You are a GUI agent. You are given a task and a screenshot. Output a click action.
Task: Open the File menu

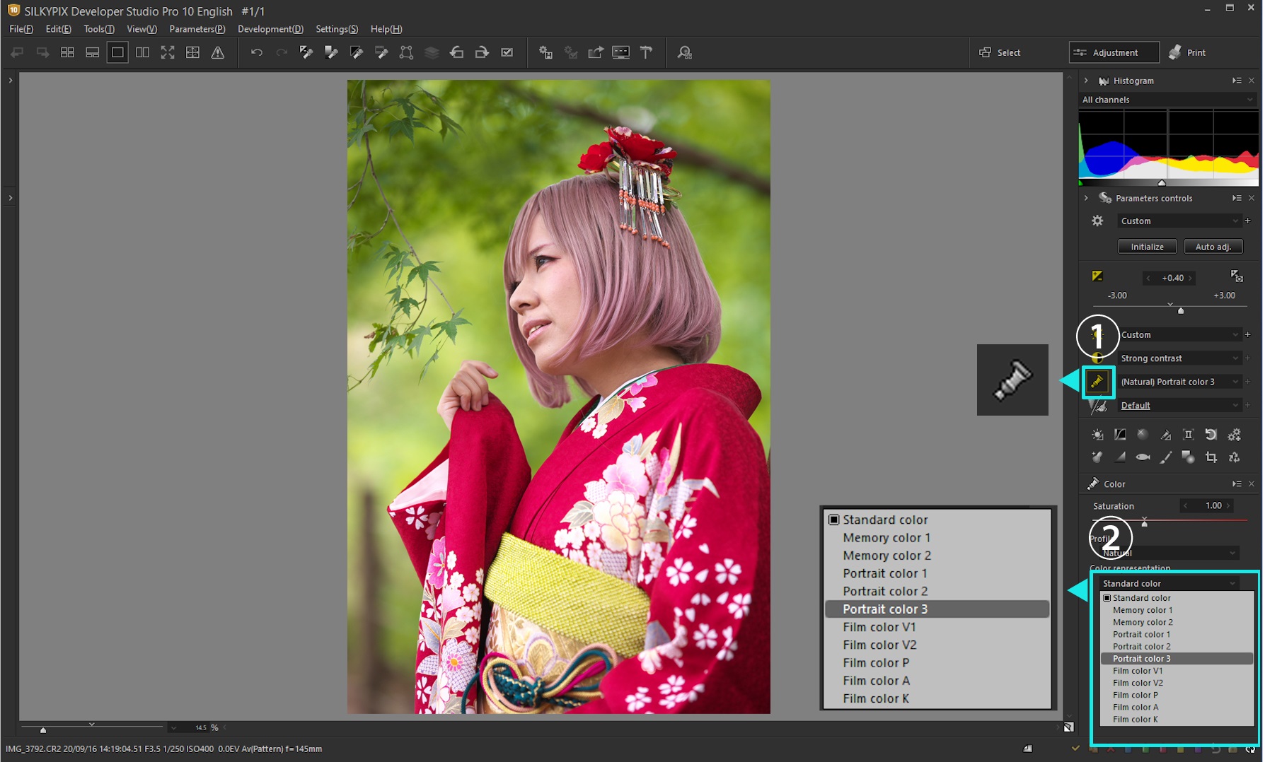click(x=21, y=29)
